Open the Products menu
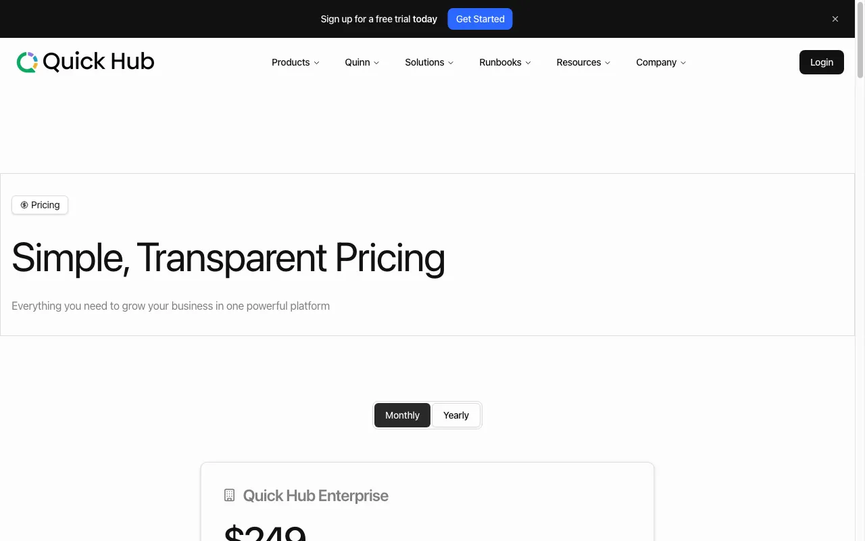Screen dimensions: 865x541 coord(295,62)
